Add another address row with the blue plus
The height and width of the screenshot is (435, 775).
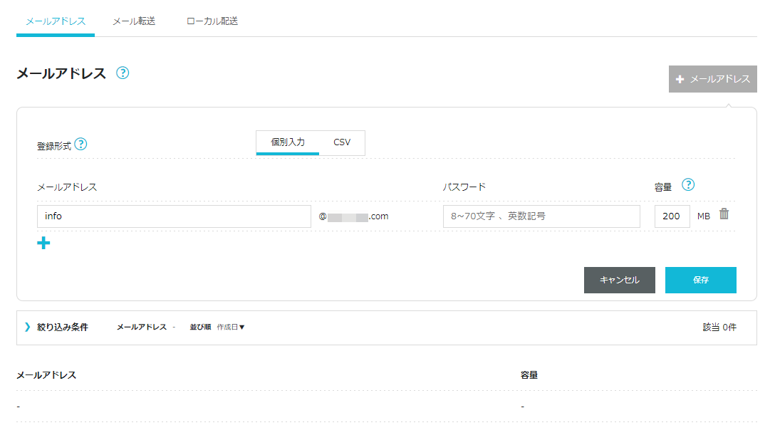(43, 243)
